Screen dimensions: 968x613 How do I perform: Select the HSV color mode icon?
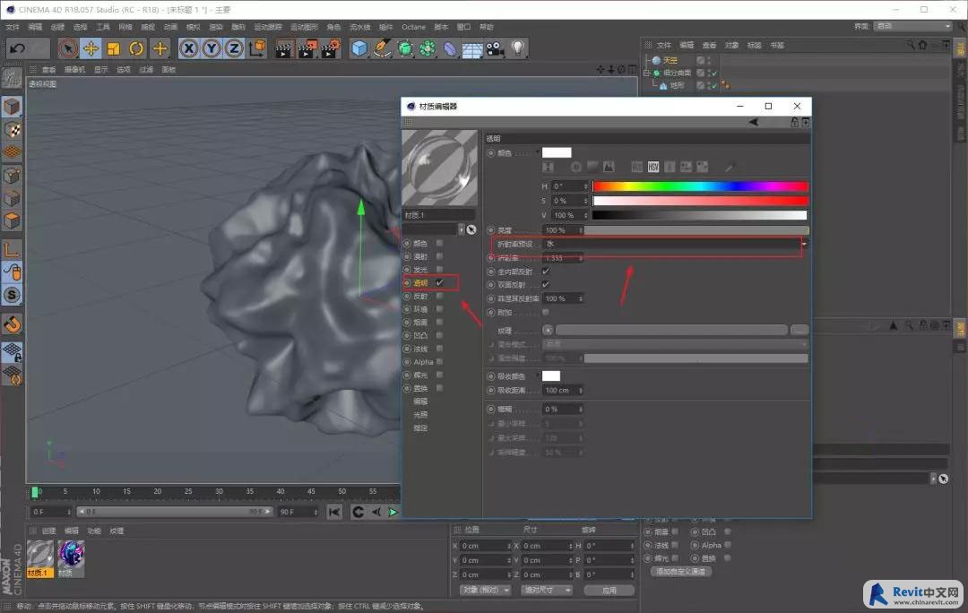(653, 167)
